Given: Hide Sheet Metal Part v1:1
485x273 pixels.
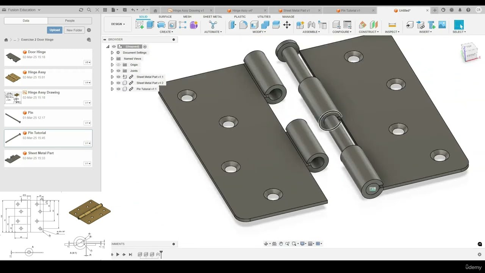Looking at the screenshot, I should (x=118, y=77).
